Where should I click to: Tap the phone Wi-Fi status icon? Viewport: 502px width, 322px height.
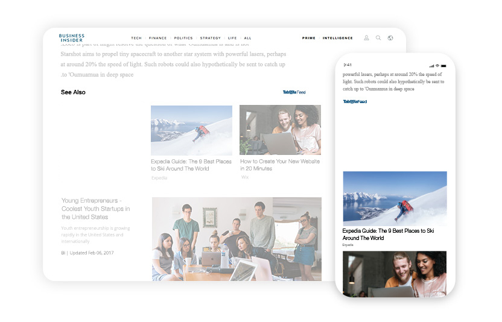click(437, 65)
